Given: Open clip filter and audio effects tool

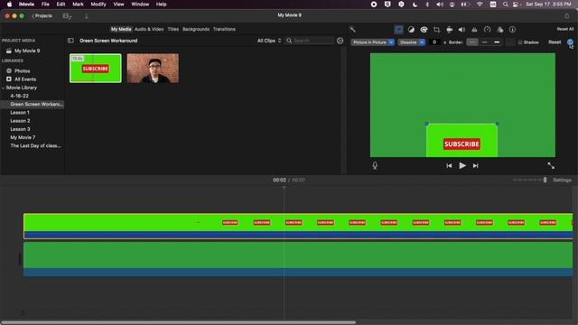Looking at the screenshot, I should [x=499, y=30].
